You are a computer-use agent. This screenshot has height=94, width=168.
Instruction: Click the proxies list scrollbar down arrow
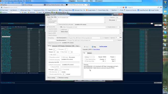click(105, 22)
